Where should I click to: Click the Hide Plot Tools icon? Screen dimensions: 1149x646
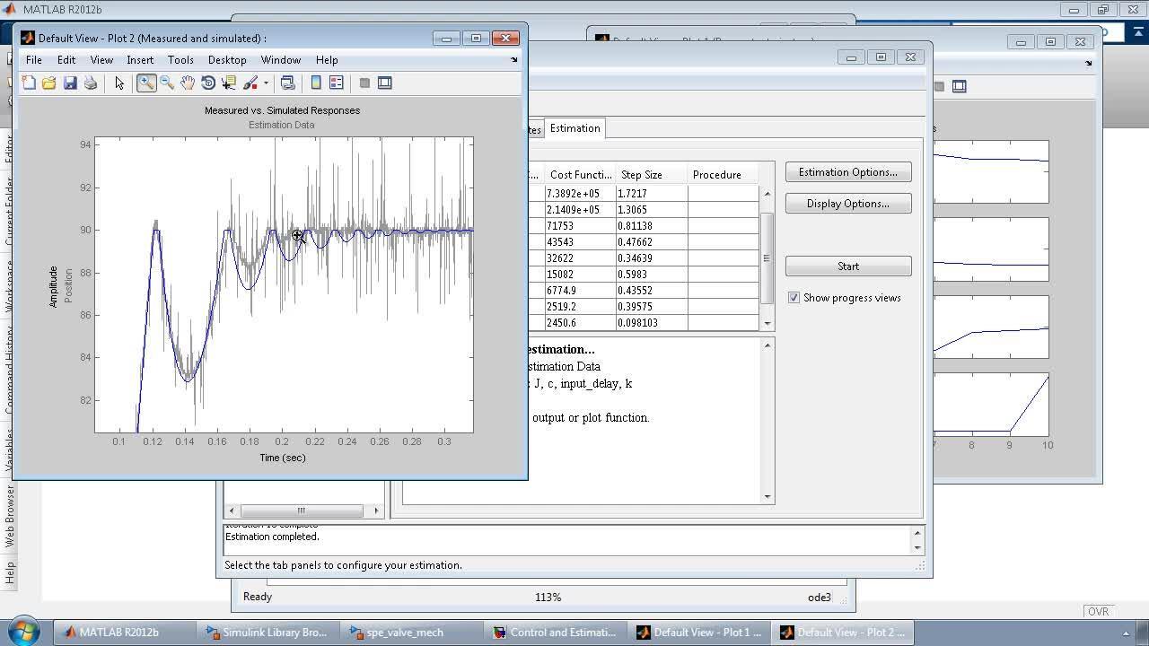(x=364, y=83)
